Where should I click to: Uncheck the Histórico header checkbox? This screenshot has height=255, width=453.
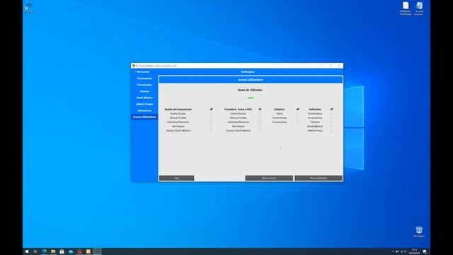(297, 109)
